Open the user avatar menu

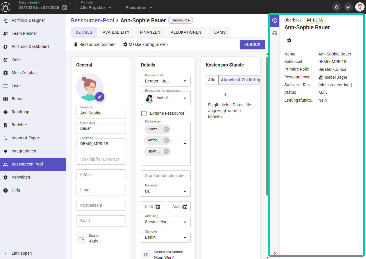tap(360, 7)
